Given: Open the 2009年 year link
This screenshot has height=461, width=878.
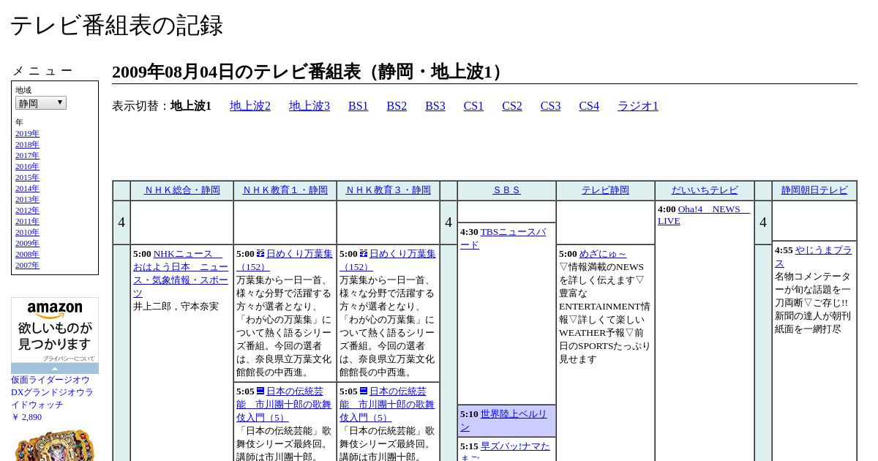Looking at the screenshot, I should tap(27, 244).
